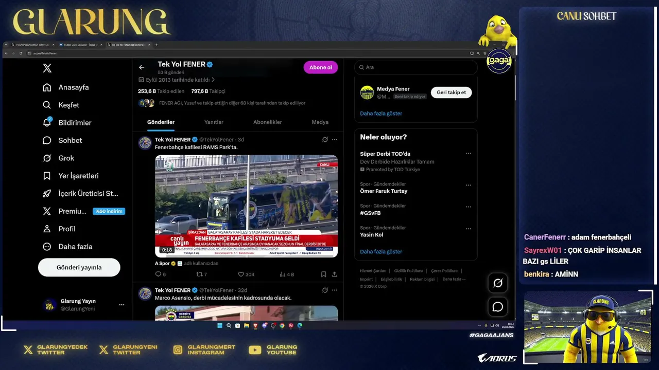Click Daha fazla göster under Medya Fener

pos(381,113)
